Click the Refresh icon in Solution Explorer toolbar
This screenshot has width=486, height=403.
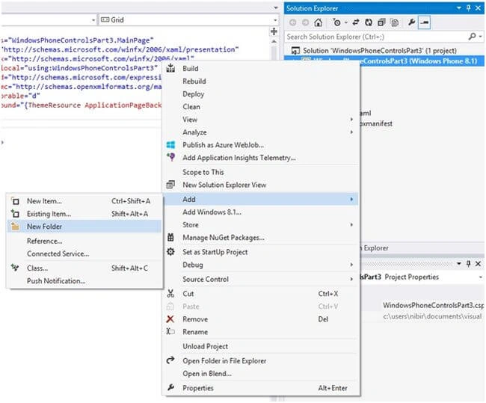pos(368,22)
